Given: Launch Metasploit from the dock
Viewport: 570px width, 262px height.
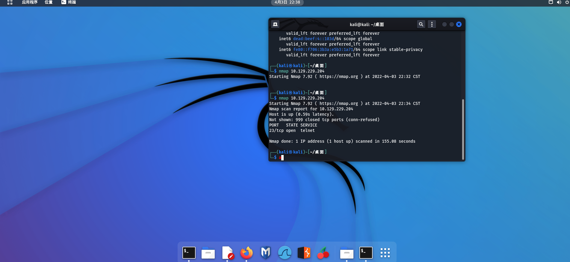Looking at the screenshot, I should [266, 253].
